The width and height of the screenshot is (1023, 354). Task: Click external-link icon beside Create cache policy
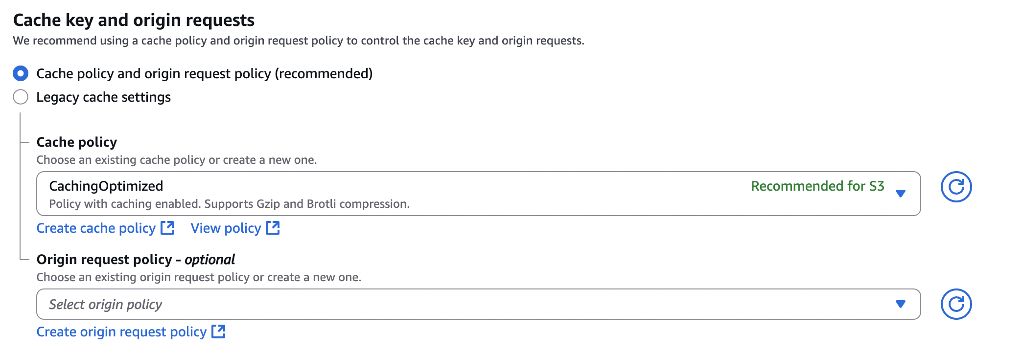(168, 228)
